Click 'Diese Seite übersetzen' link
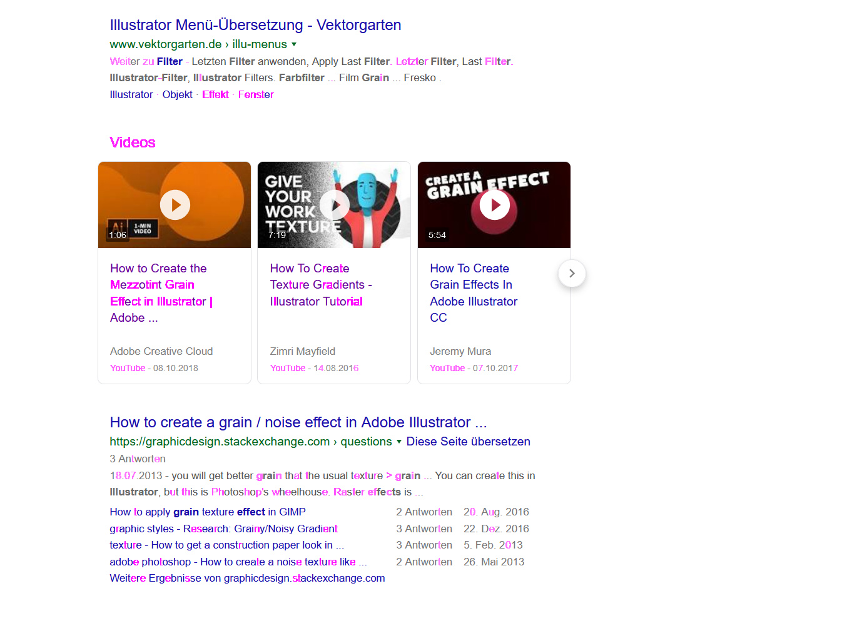Screen dimensions: 867x626 [469, 442]
